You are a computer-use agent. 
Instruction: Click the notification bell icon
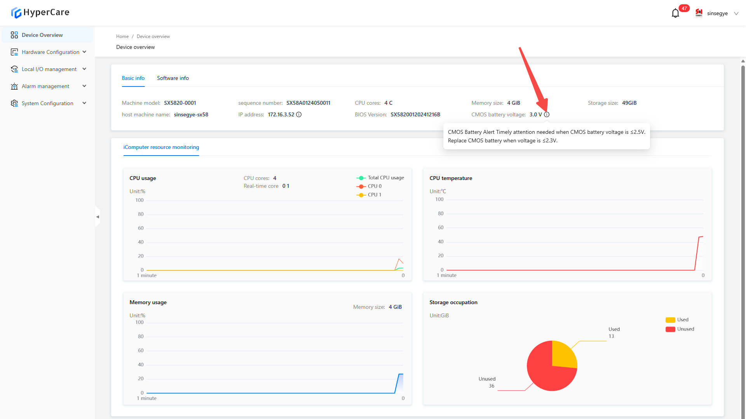(x=675, y=13)
